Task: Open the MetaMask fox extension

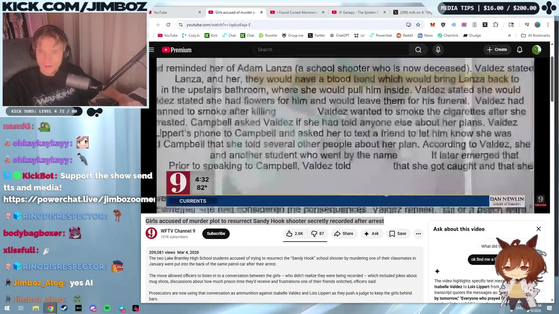Action: coord(432,25)
